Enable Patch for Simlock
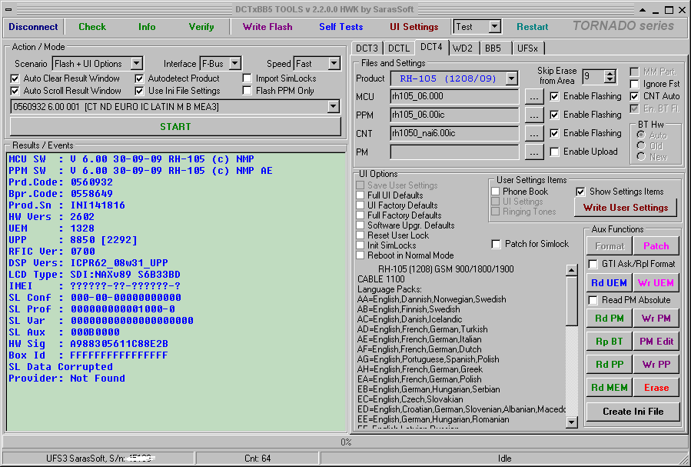 [x=497, y=244]
